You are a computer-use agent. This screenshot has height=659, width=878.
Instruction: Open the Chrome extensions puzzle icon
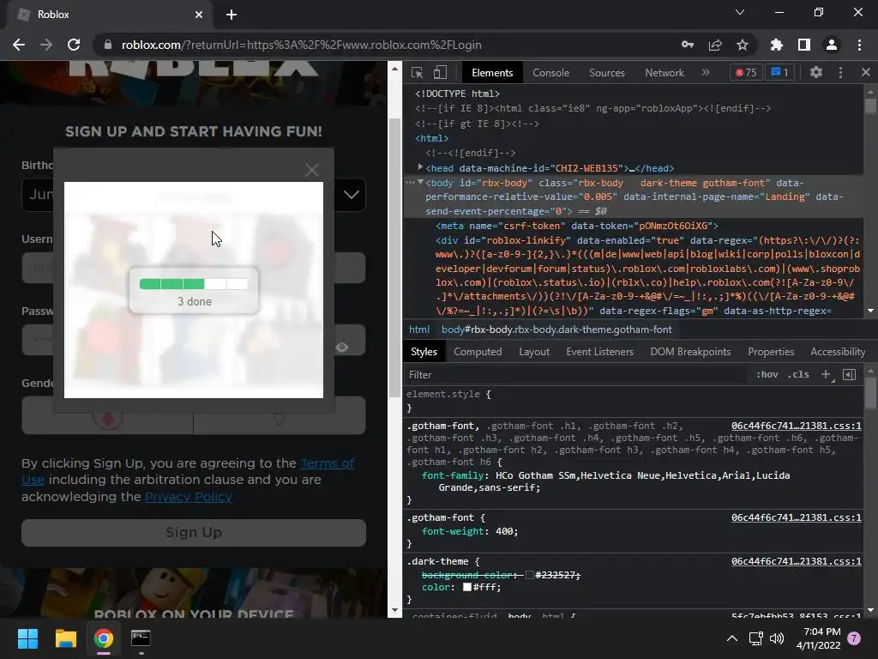coord(777,45)
